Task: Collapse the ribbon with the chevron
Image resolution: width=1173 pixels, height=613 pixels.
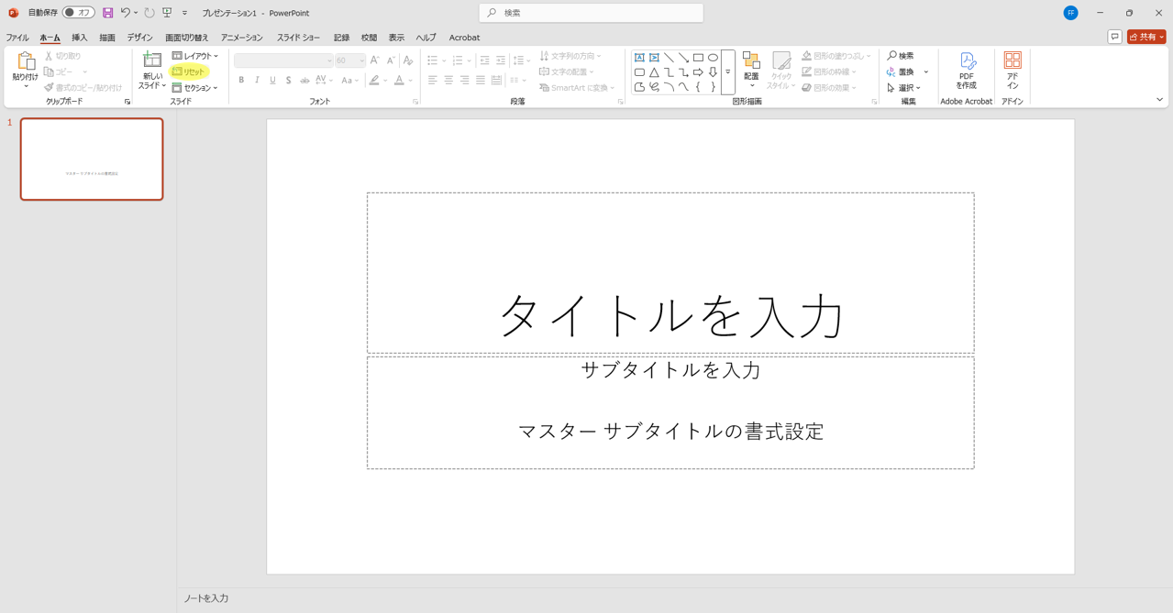Action: click(x=1159, y=100)
